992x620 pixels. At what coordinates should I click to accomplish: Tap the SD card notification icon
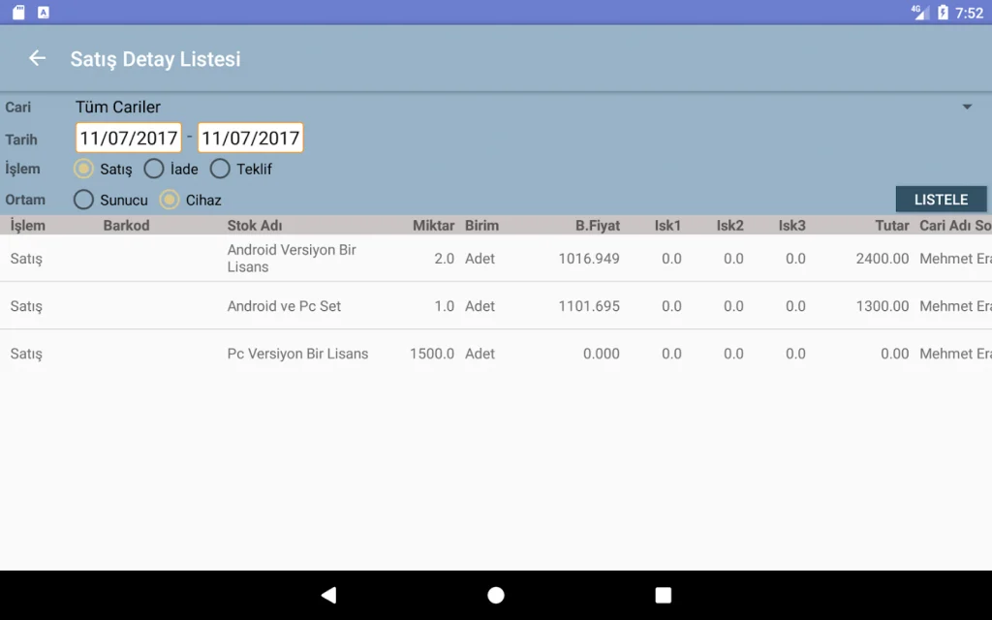point(18,13)
